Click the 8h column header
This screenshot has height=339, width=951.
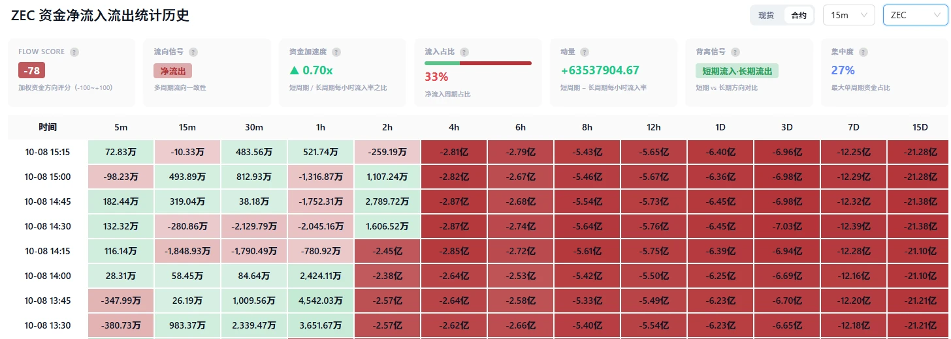pos(587,127)
